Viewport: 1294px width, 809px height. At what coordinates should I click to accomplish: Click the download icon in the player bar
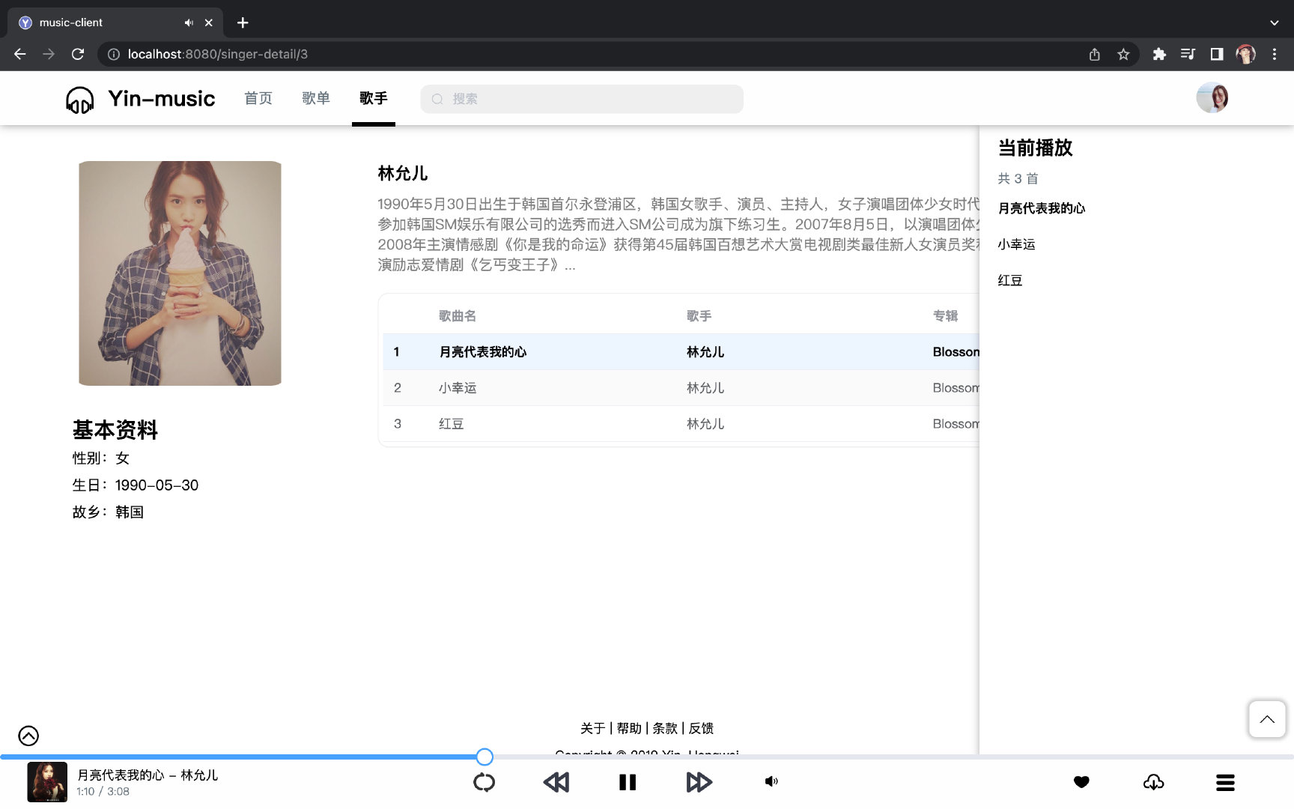click(x=1153, y=782)
